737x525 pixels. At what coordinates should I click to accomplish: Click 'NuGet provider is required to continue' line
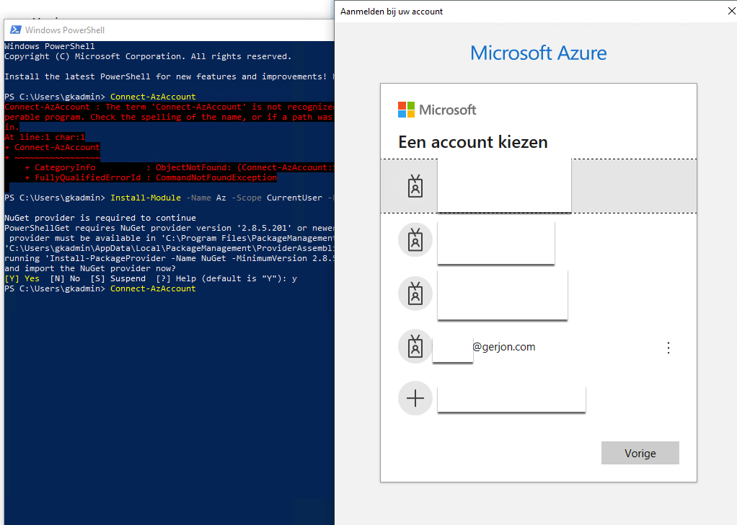pos(100,218)
